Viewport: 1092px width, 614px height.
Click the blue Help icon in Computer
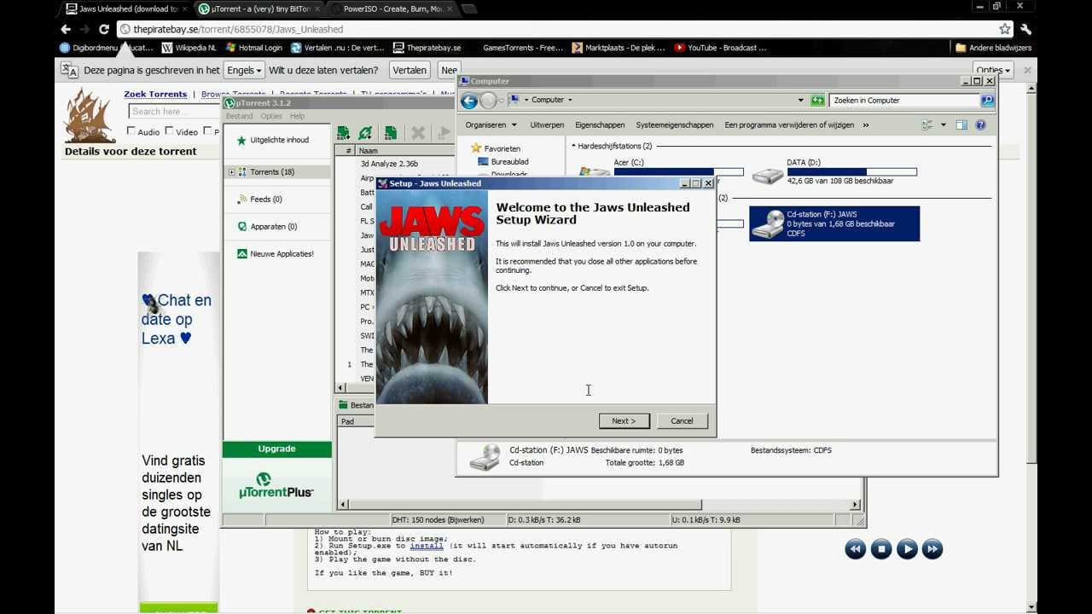pos(980,125)
